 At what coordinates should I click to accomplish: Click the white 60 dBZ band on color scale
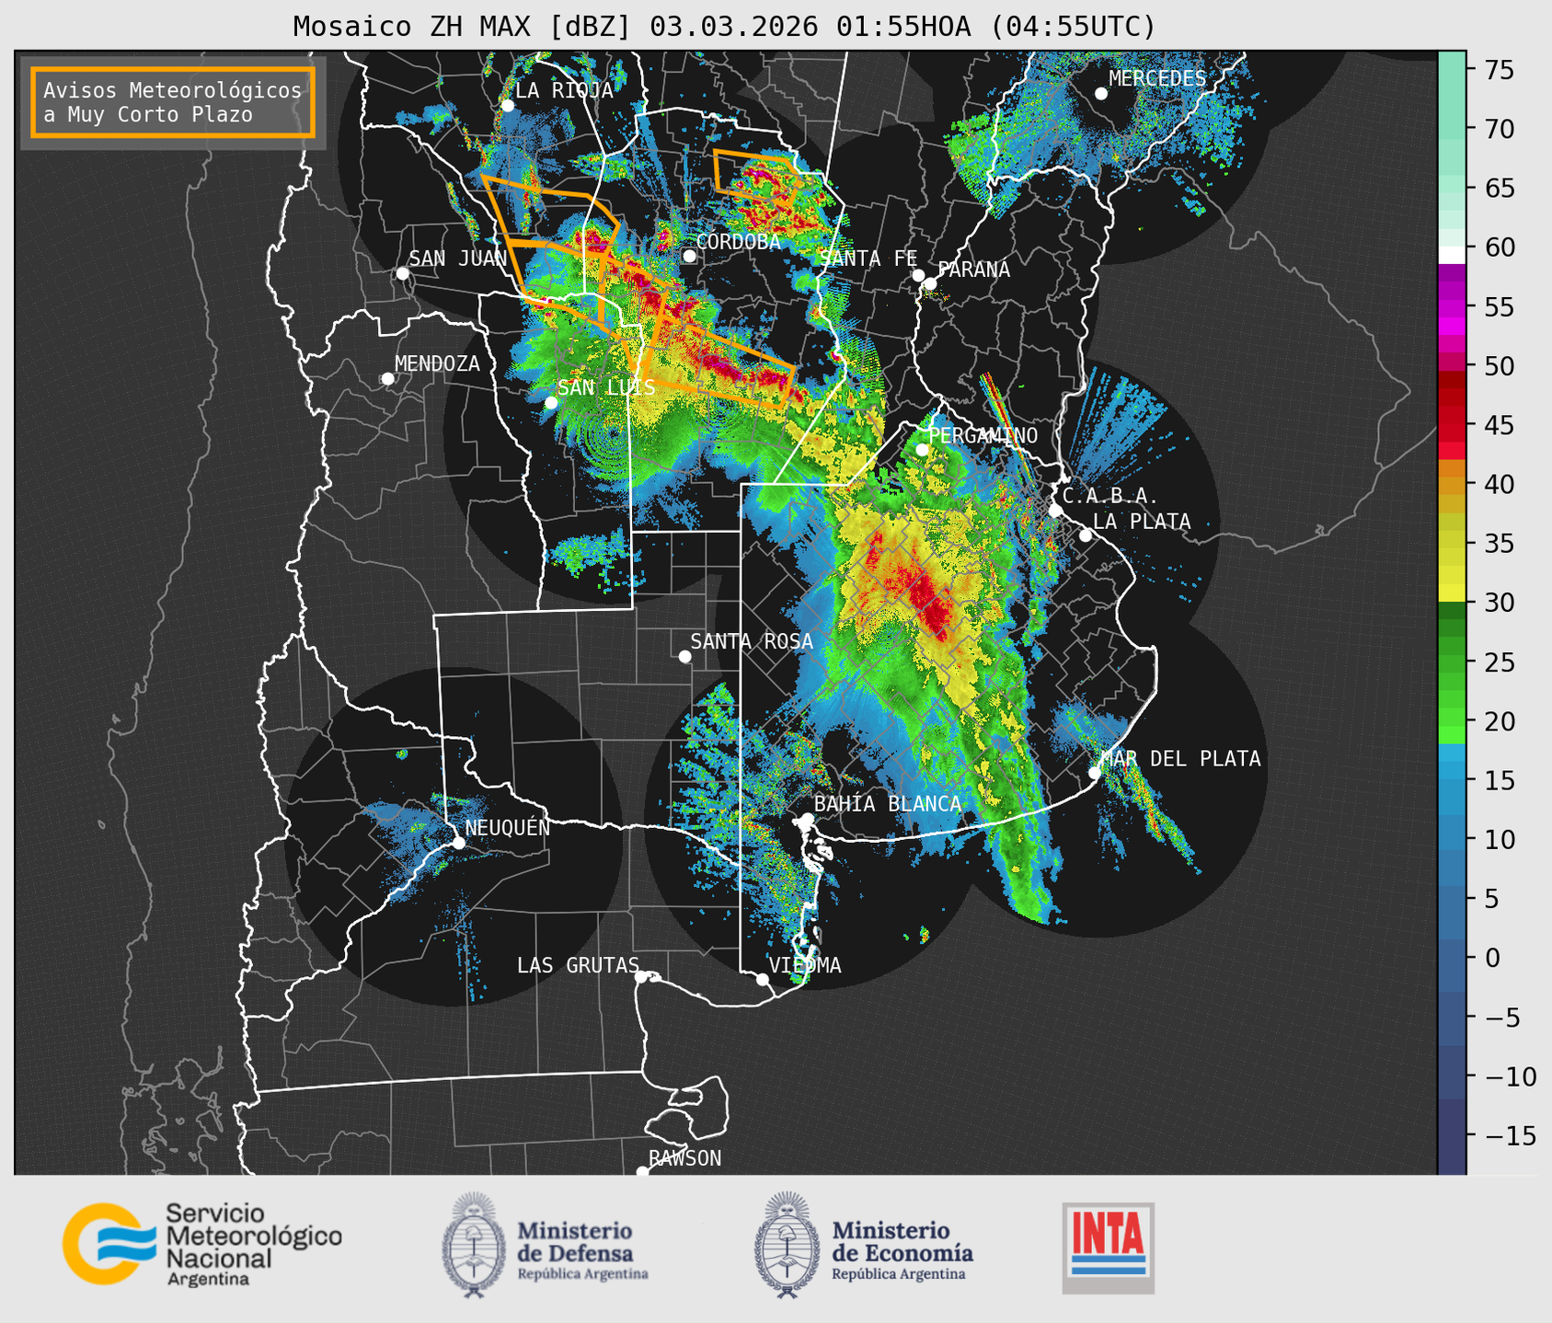click(x=1452, y=255)
